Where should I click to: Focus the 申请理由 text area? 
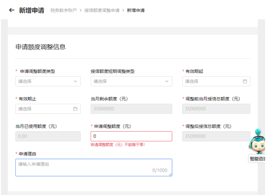[94, 167]
